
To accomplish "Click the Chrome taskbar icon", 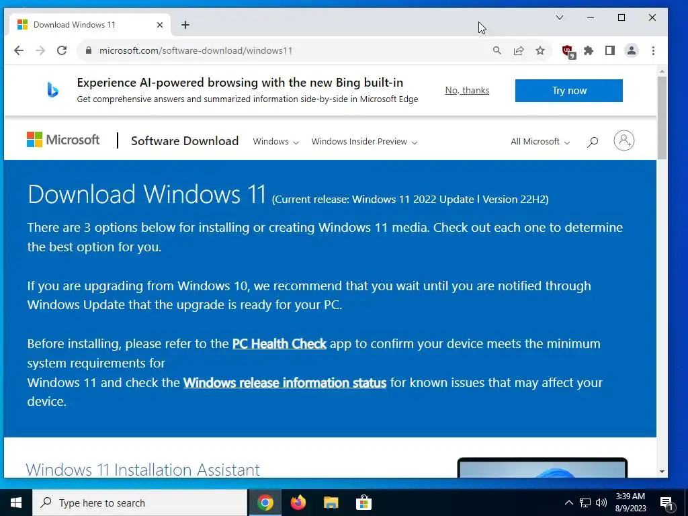I will 265,503.
